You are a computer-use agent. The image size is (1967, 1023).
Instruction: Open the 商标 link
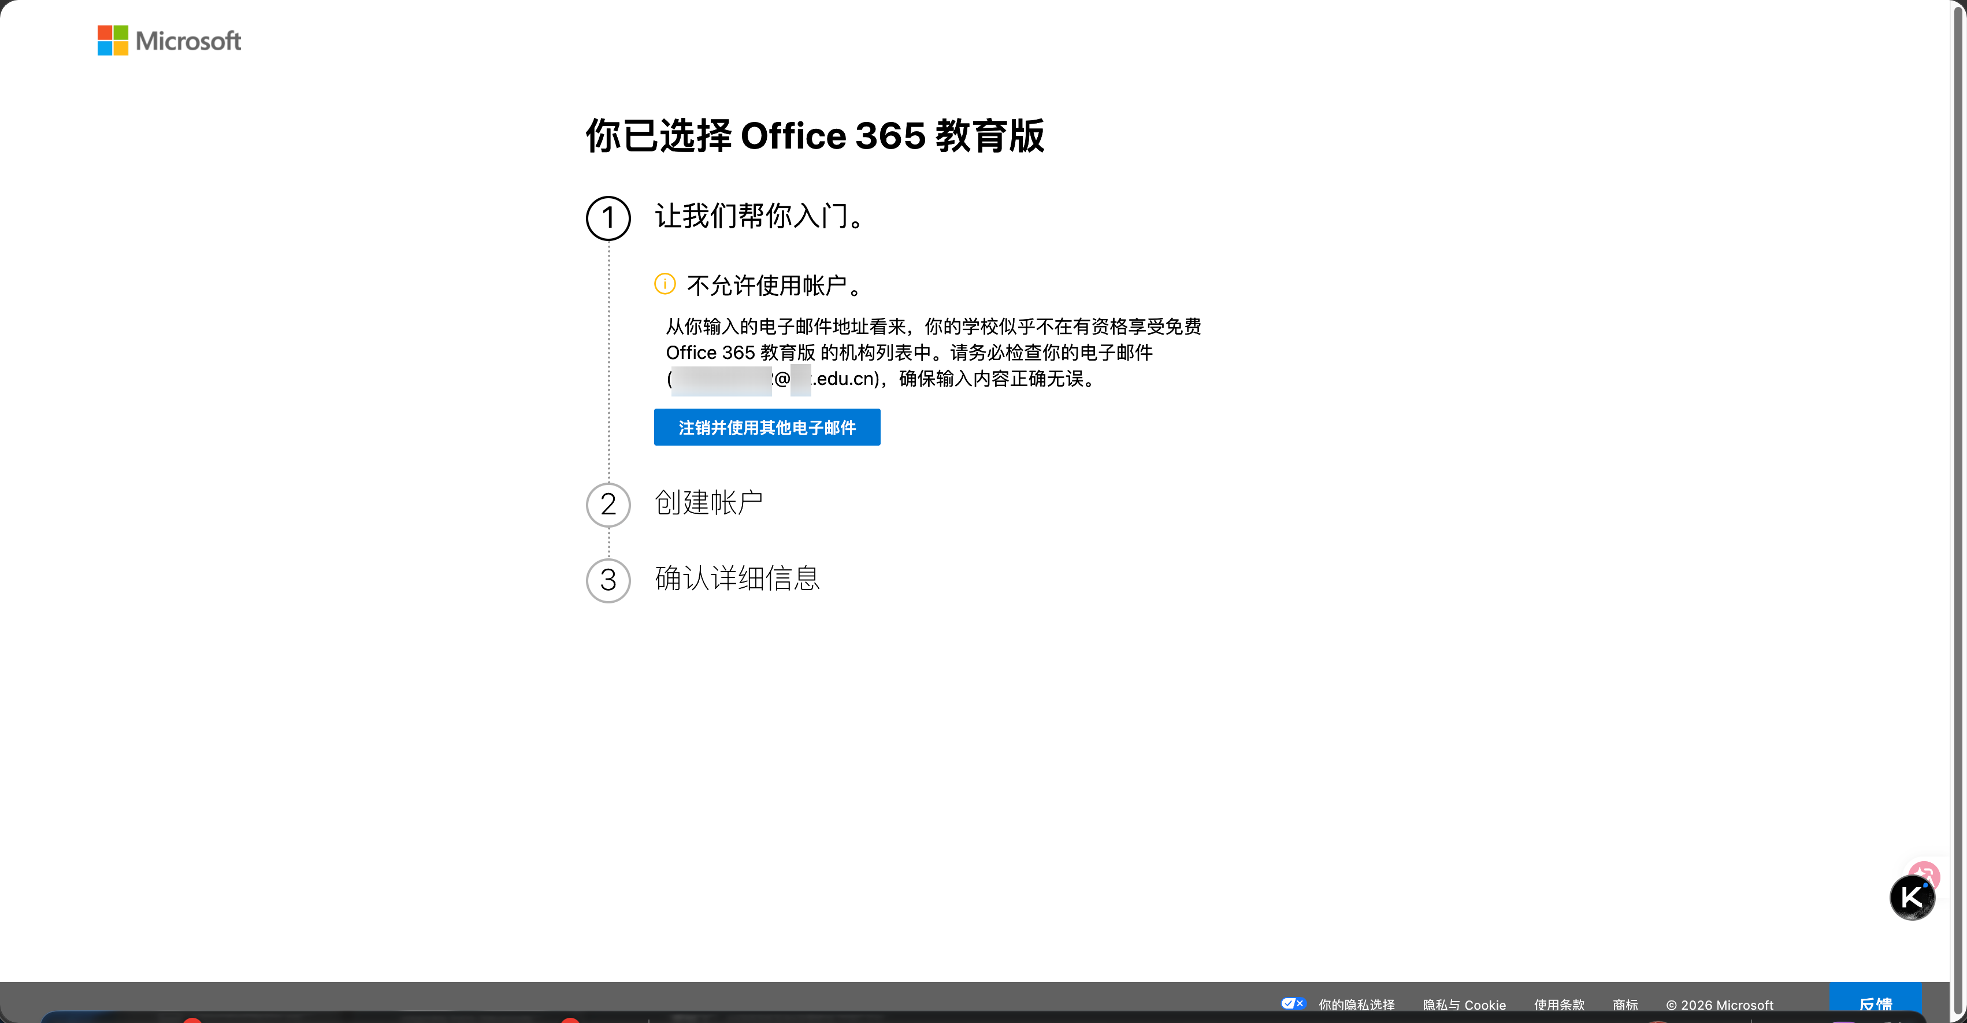coord(1625,1005)
